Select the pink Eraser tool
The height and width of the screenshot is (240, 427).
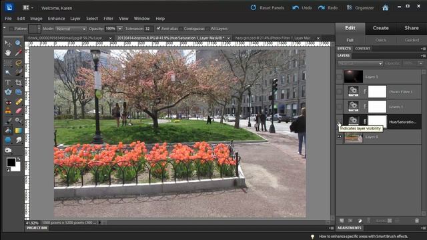coord(18,111)
